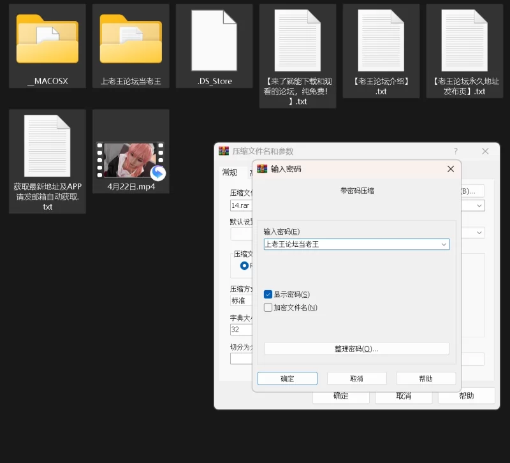This screenshot has height=463, width=510.
Task: Select the radio button under 压缩文件格式
Action: tap(244, 265)
